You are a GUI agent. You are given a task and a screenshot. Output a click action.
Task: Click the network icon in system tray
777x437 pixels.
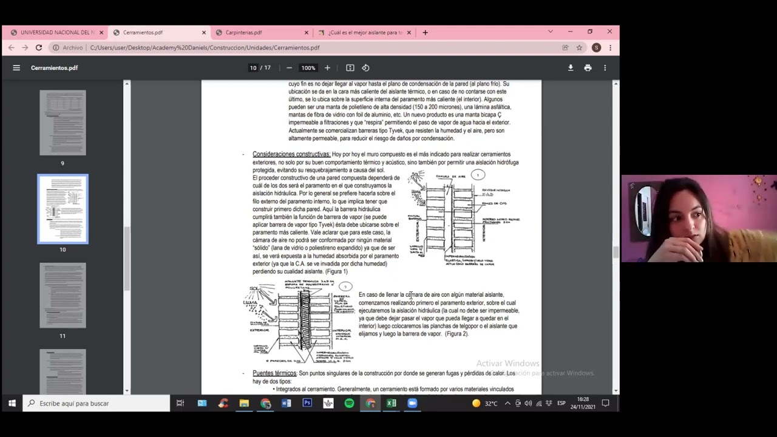pyautogui.click(x=538, y=403)
